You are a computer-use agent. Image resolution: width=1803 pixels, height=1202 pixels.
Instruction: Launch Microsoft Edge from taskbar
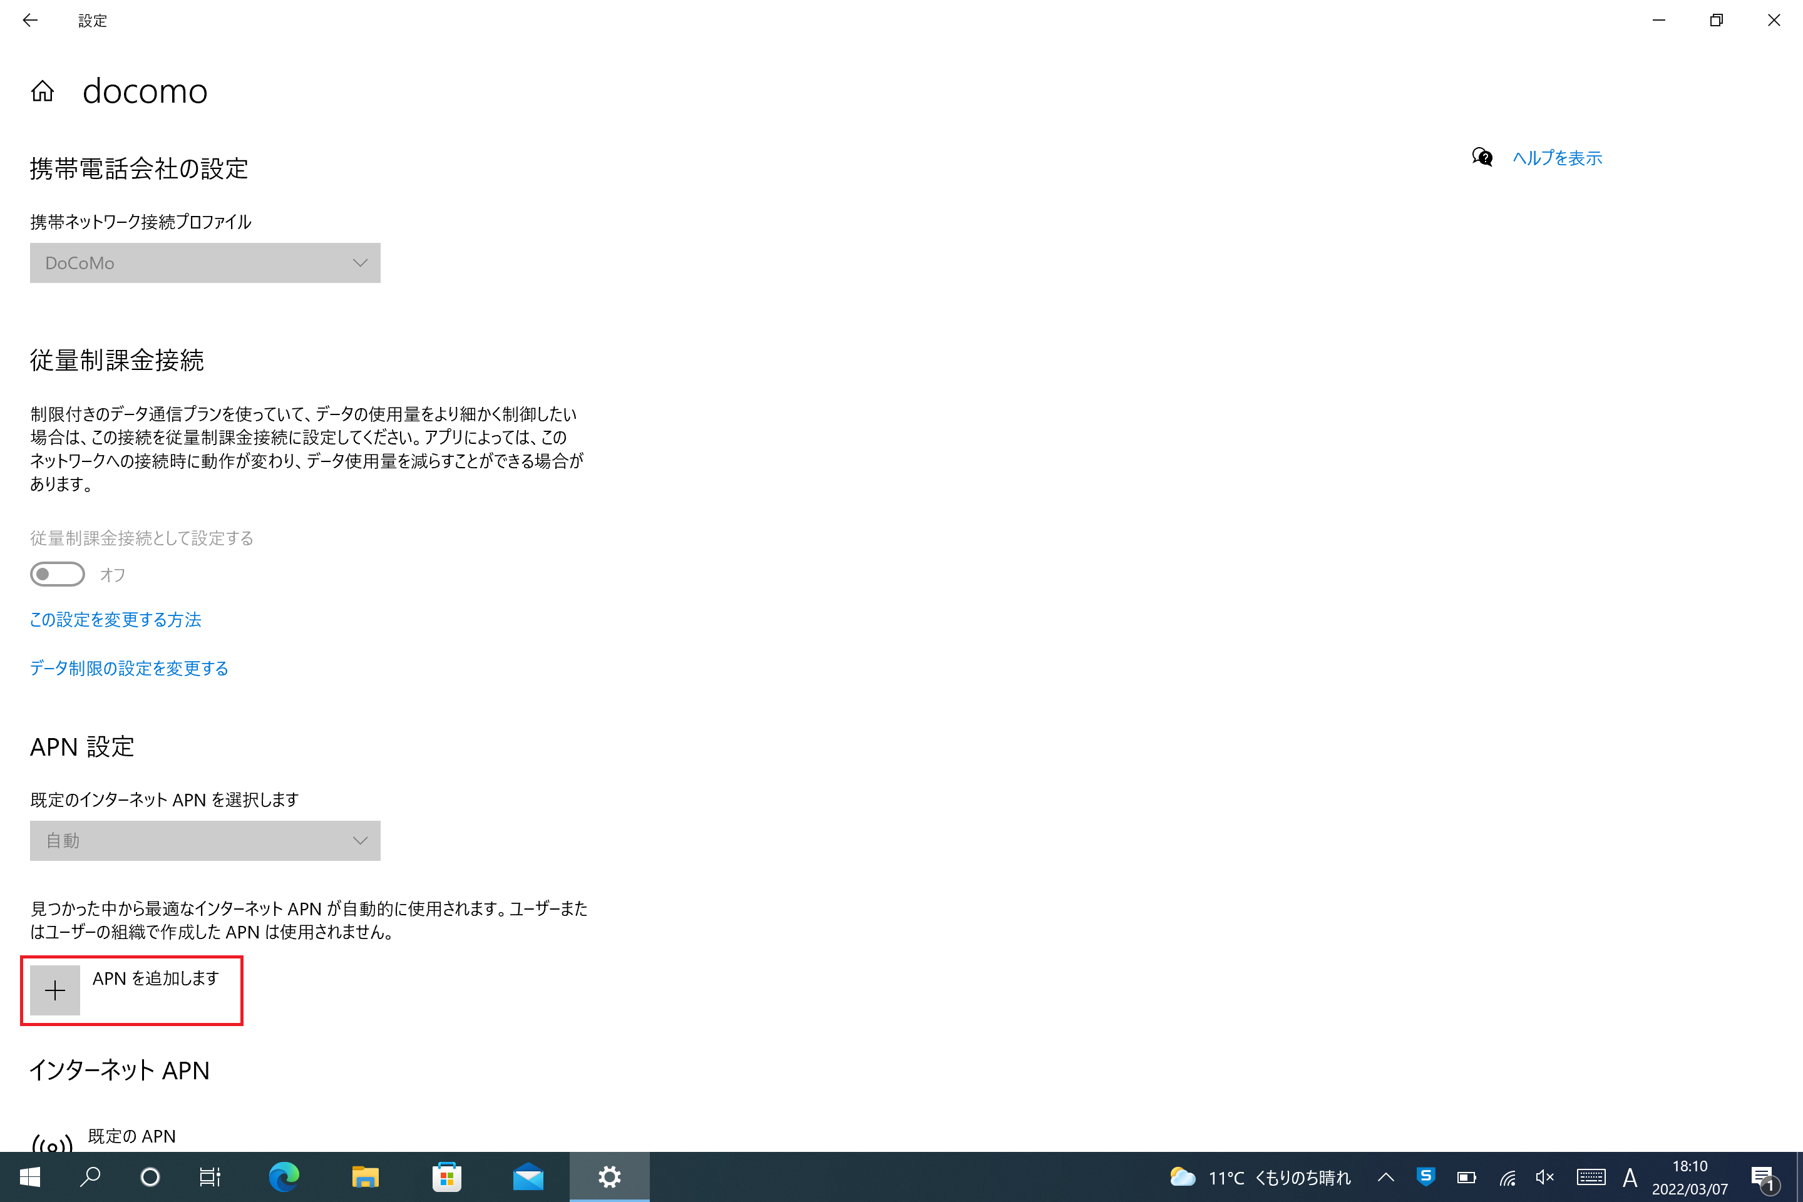tap(284, 1177)
